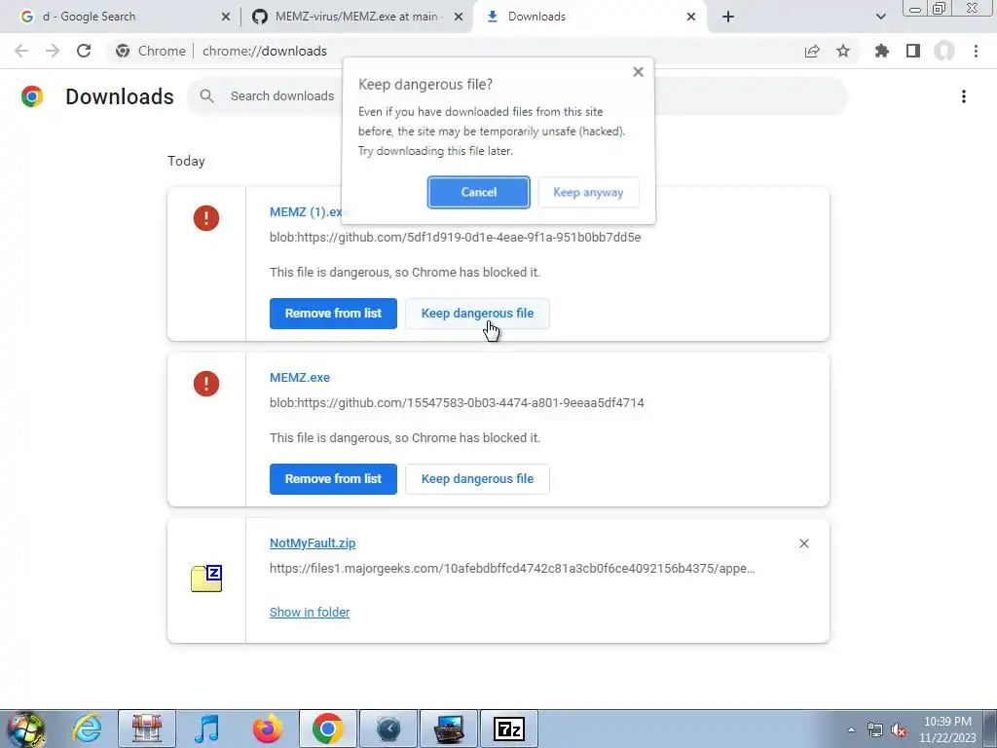Image resolution: width=997 pixels, height=748 pixels.
Task: Click Keep anyway in the dialog
Action: (x=588, y=192)
